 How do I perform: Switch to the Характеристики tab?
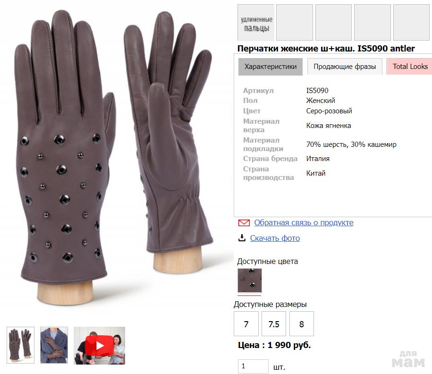point(270,67)
